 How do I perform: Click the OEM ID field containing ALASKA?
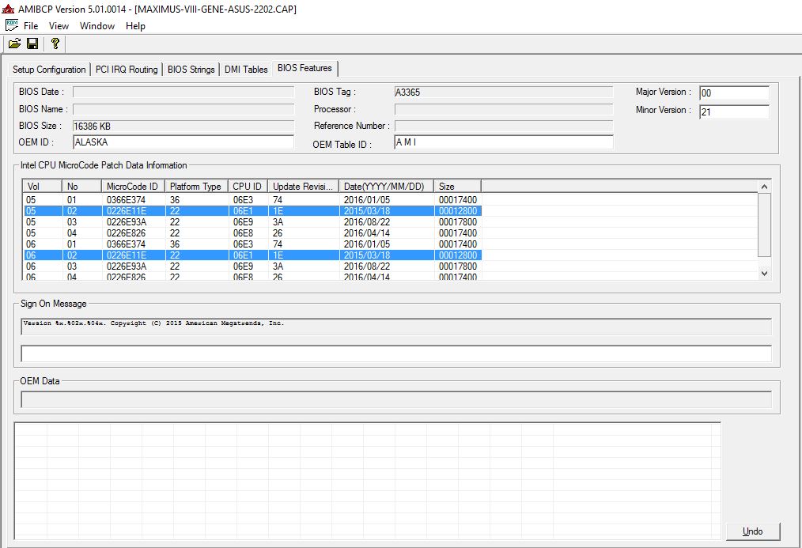pos(183,142)
